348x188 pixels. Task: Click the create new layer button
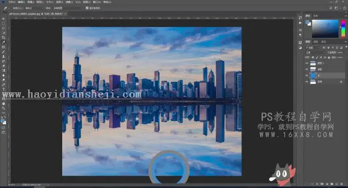tap(337, 184)
